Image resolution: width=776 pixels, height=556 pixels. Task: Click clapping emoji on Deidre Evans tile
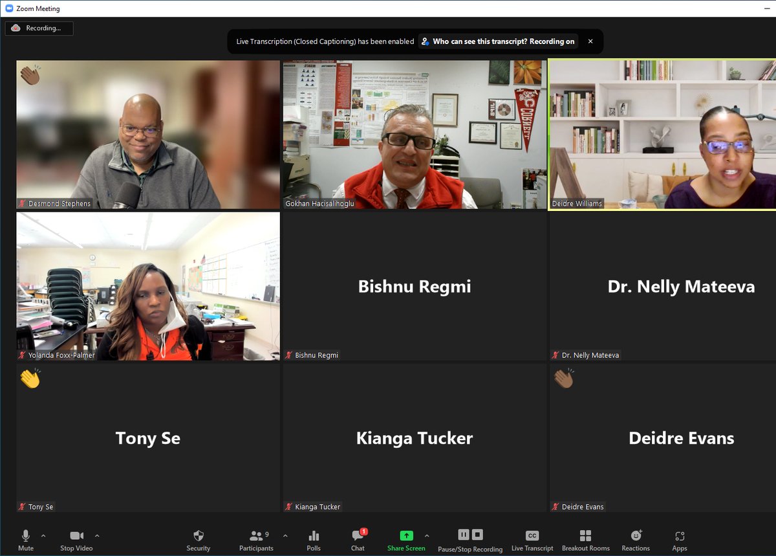564,378
